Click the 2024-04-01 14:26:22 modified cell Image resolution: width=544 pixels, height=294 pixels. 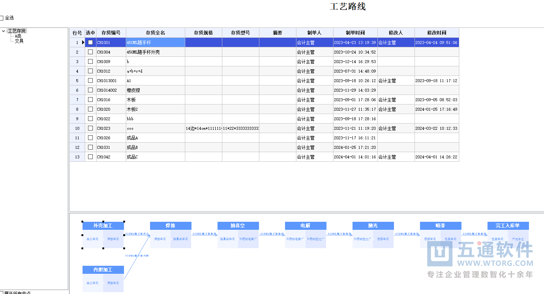point(437,157)
